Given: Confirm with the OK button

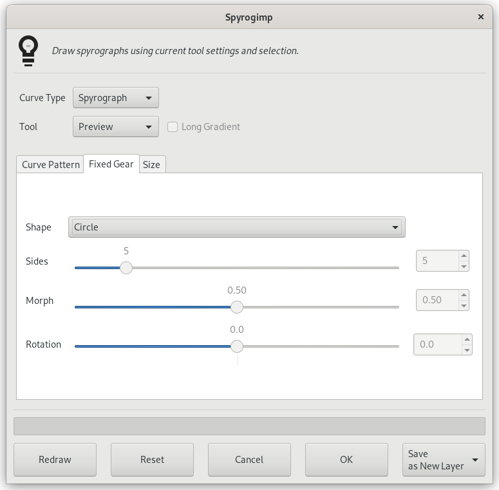Looking at the screenshot, I should coord(346,460).
